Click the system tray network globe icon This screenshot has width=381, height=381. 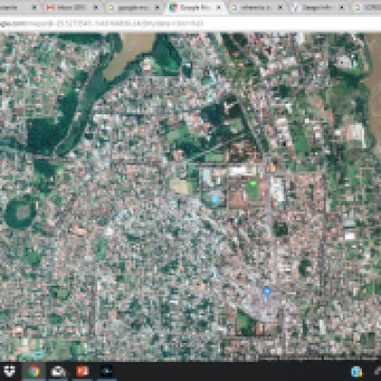pos(357,371)
